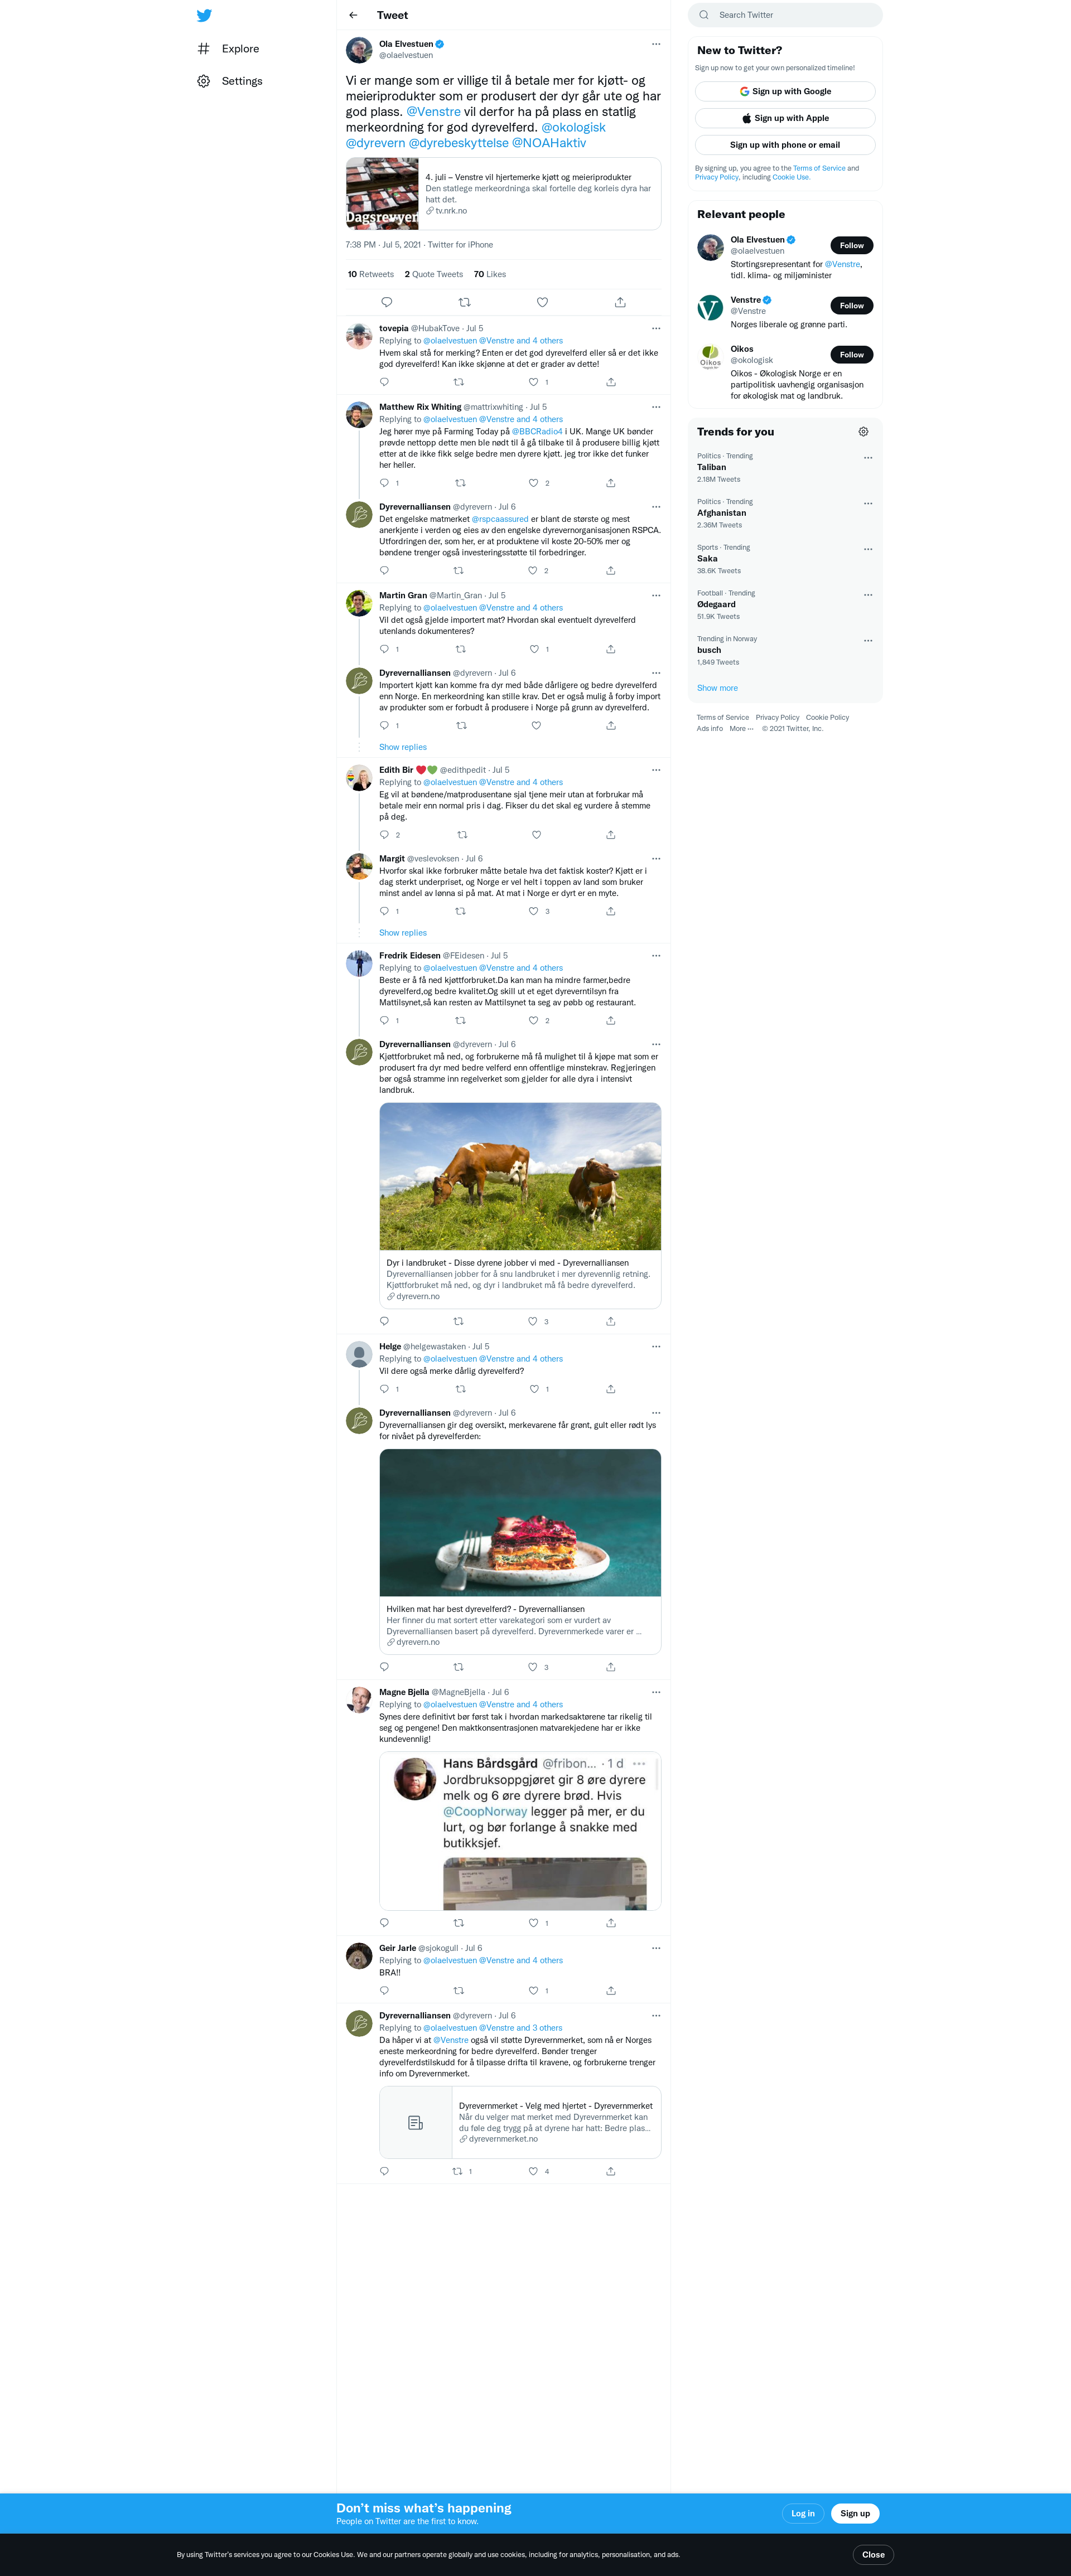Open more options on Taliban trend
1071x2576 pixels.
tap(868, 458)
